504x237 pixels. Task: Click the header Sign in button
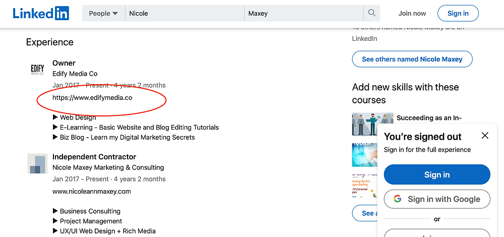458,14
